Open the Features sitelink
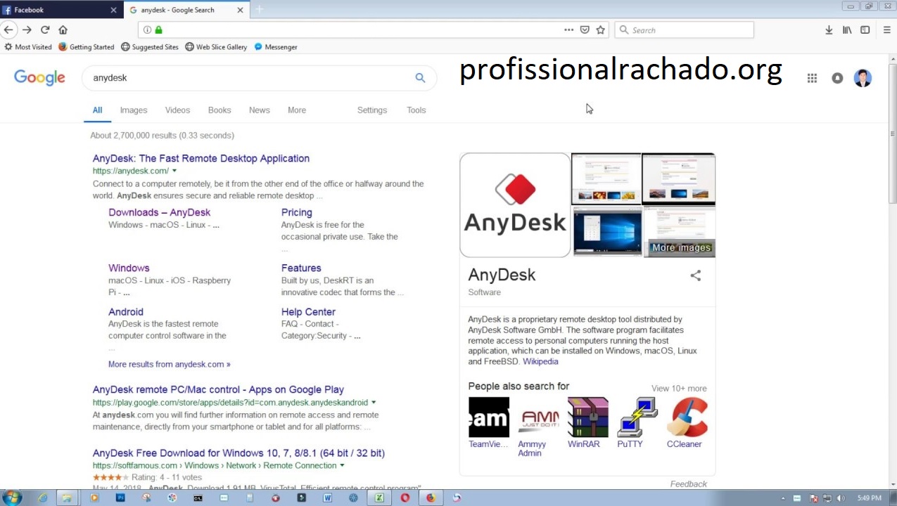897x506 pixels. (301, 268)
